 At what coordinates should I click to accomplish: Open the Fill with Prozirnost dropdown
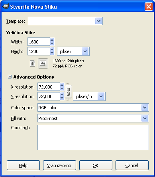pos(145,118)
